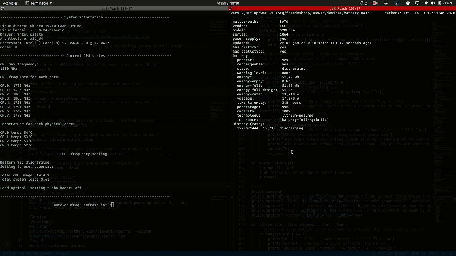The image size is (456, 256).
Task: Open the Activities overview
Action: (x=10, y=3)
